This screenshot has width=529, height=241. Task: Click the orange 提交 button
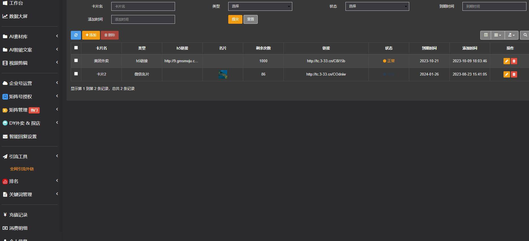pos(235,19)
